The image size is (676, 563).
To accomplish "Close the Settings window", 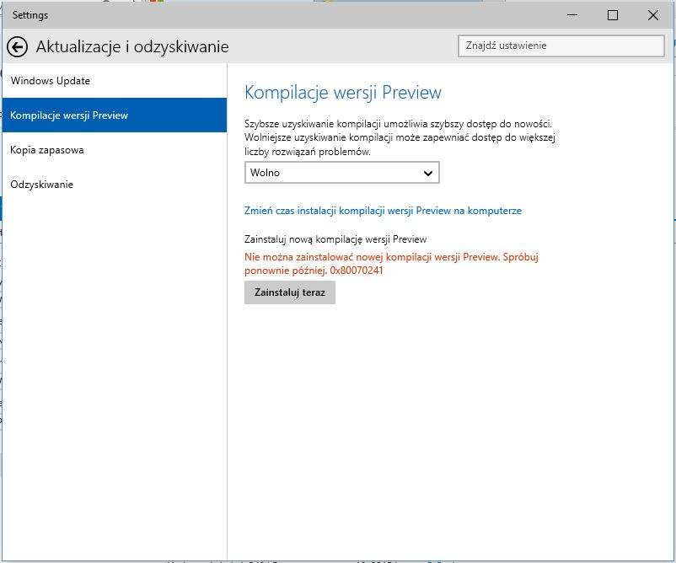I will point(653,15).
